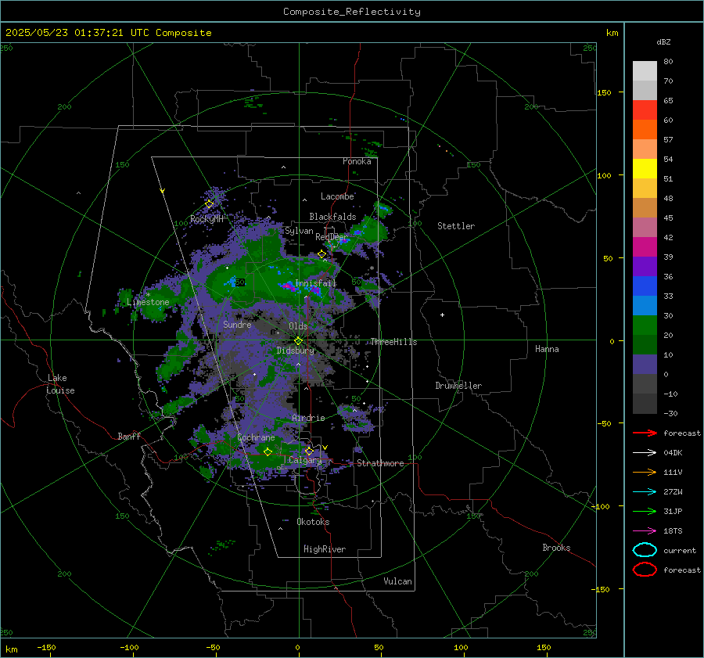
Task: Click the magenta swatch between 42 and 39 dBZ
Action: tap(645, 247)
